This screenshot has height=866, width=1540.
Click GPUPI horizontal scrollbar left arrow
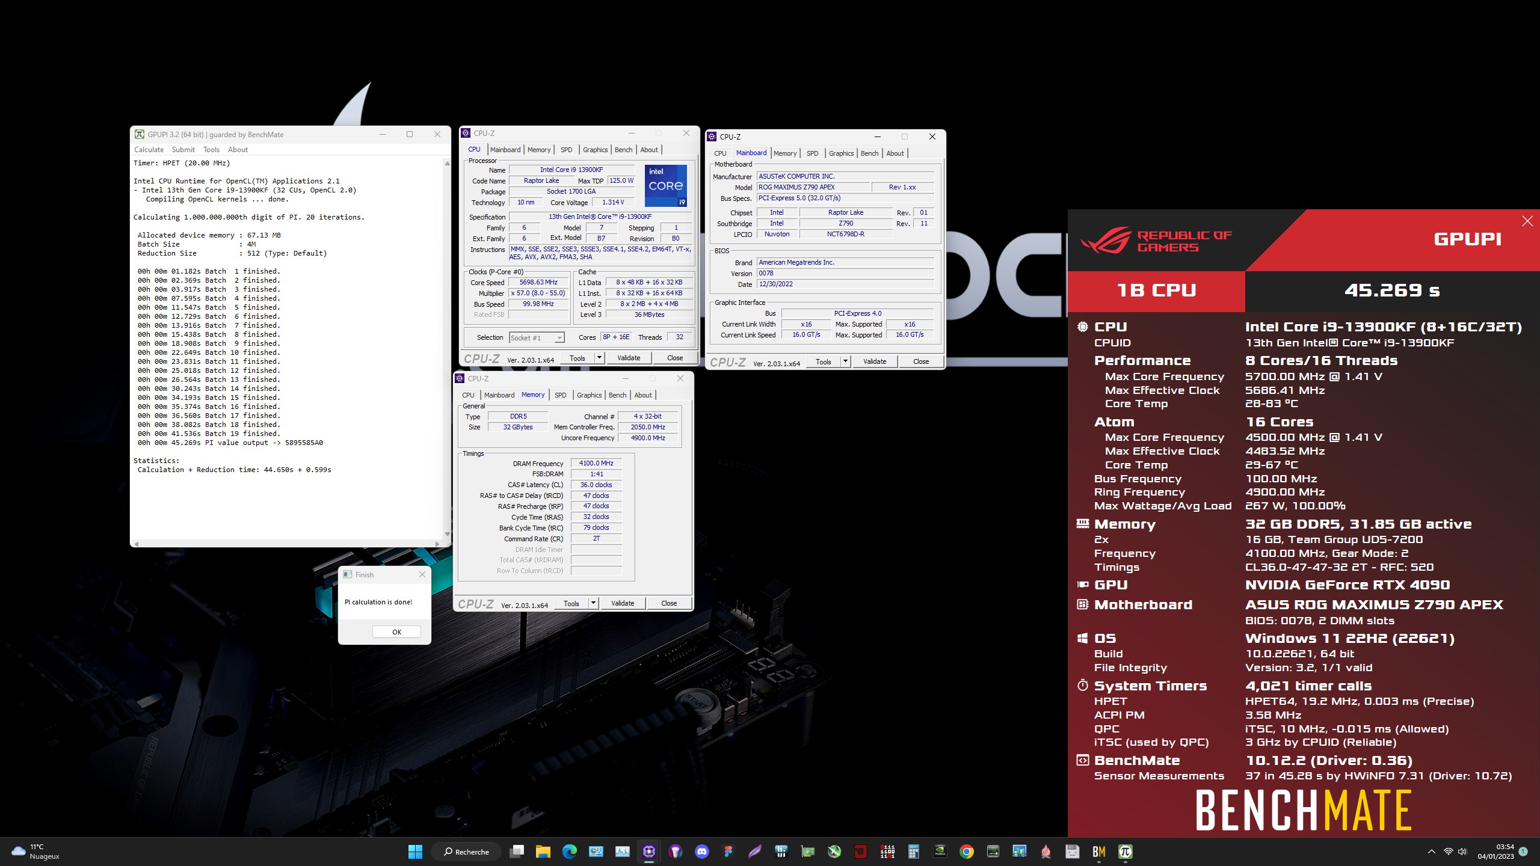pos(137,544)
